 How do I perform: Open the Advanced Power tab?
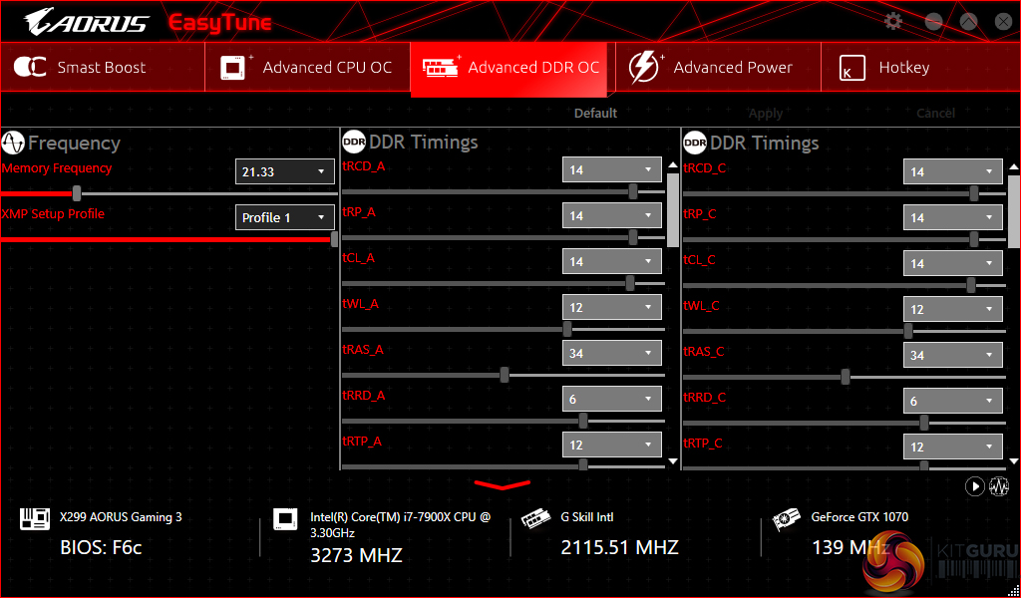pos(718,67)
